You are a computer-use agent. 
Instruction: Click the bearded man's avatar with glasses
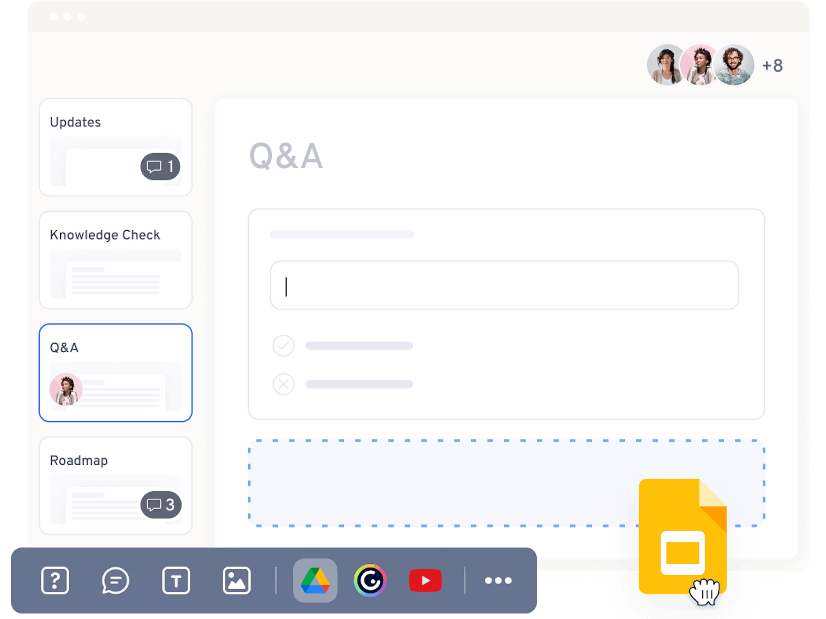tap(733, 65)
